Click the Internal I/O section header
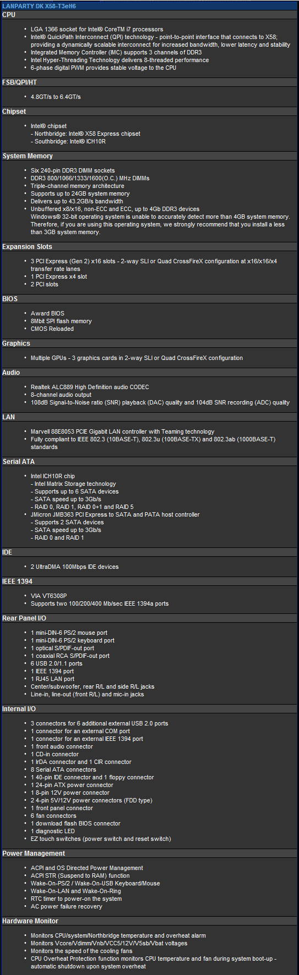This screenshot has width=299, height=975. coord(19,709)
